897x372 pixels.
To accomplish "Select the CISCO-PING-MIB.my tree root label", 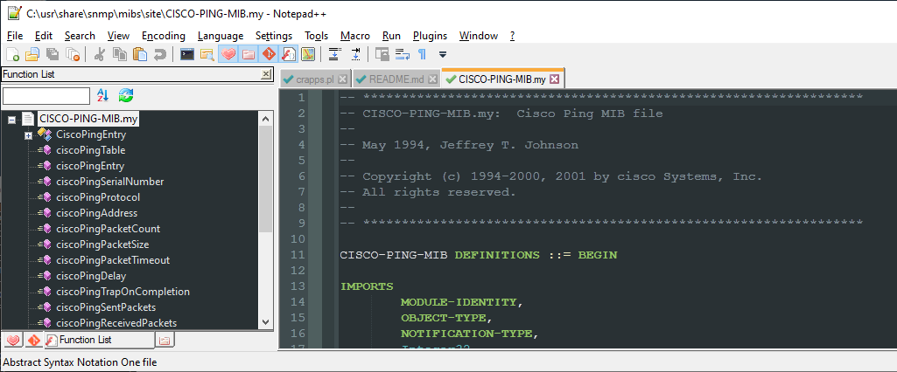I will point(88,120).
